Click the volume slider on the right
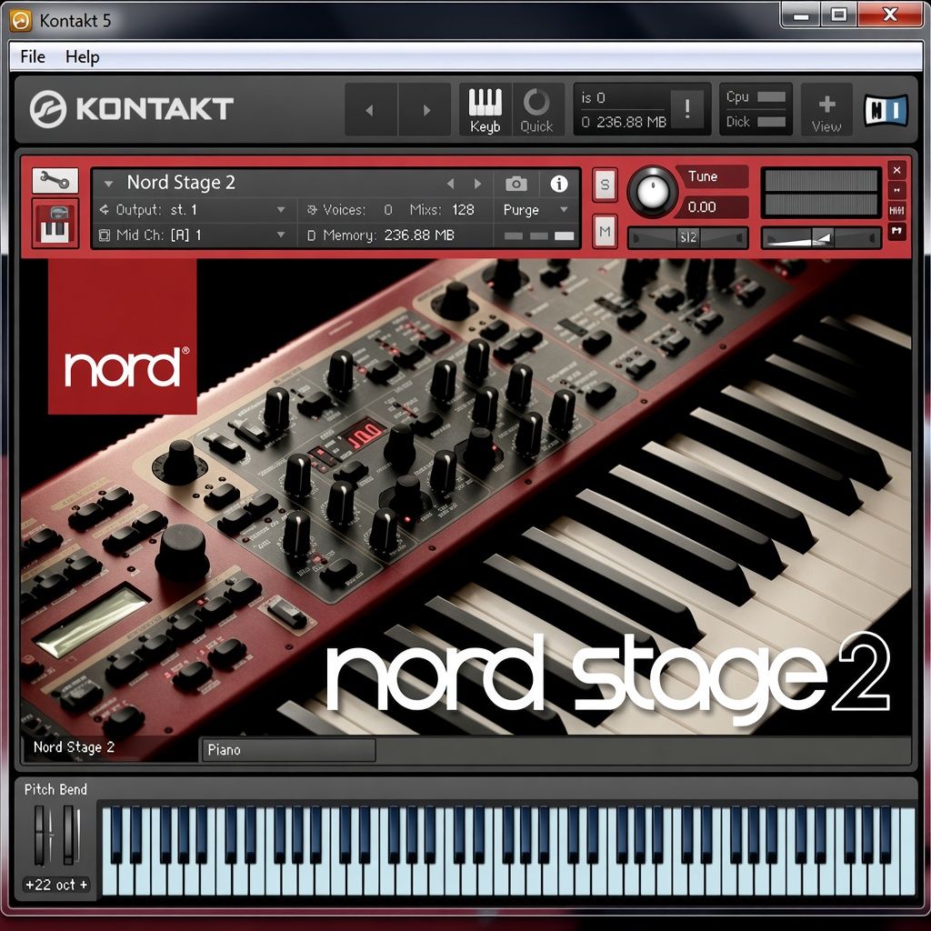 tap(821, 238)
